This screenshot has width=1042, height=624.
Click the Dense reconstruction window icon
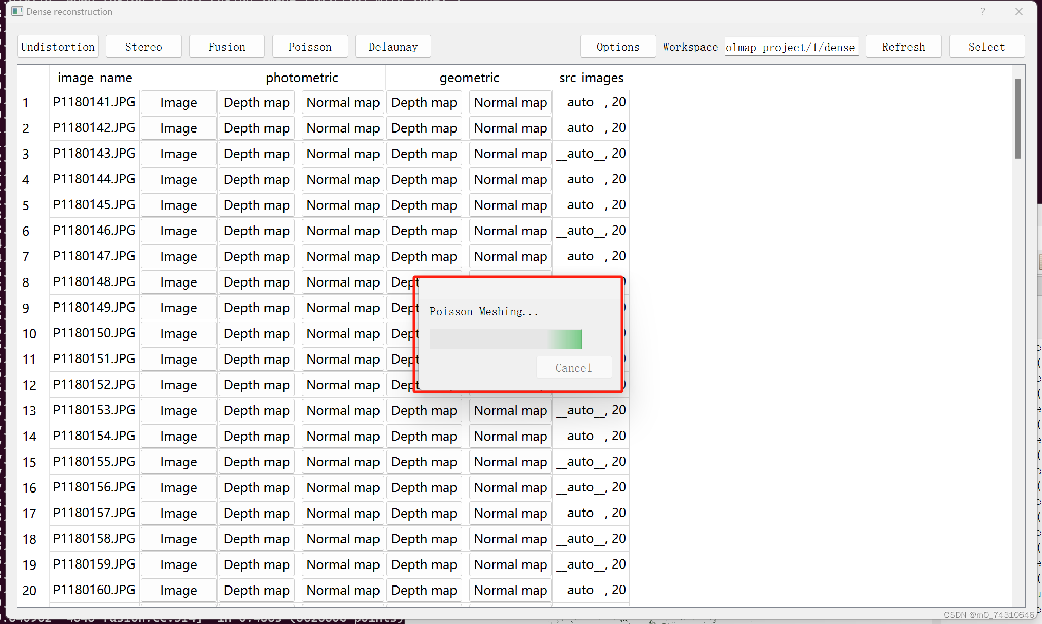(x=17, y=11)
